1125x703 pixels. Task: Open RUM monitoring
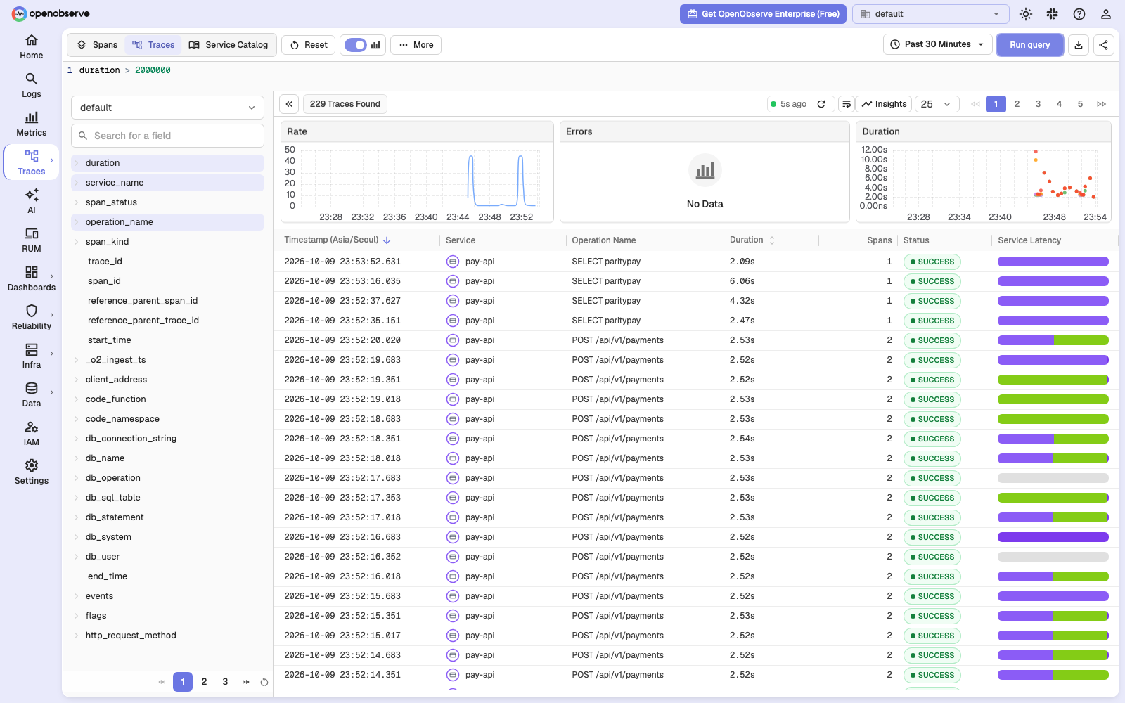point(31,240)
